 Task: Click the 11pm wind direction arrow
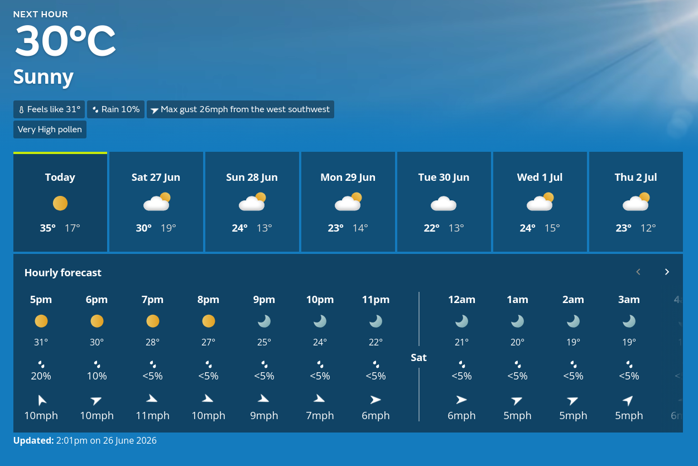pos(376,400)
